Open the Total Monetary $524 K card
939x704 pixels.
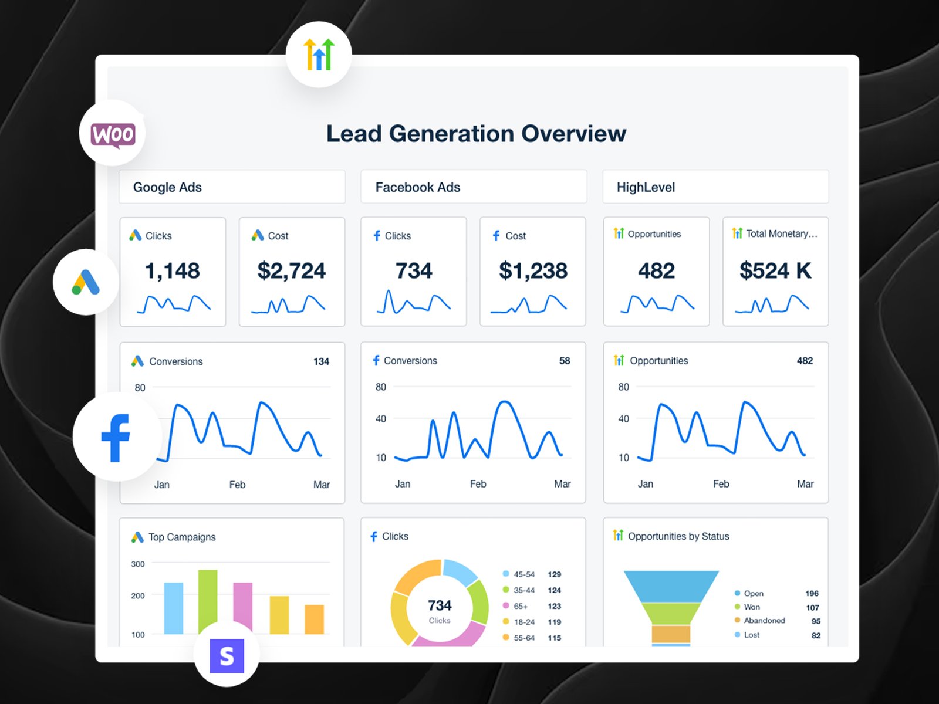click(775, 272)
